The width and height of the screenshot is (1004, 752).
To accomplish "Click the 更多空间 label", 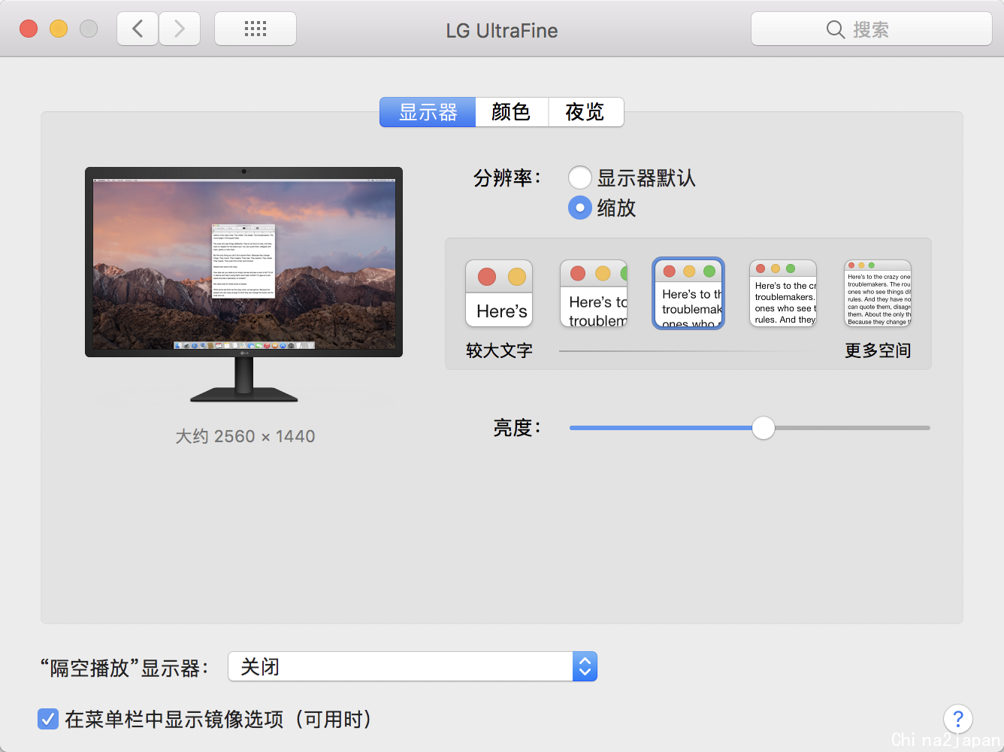I will point(878,350).
